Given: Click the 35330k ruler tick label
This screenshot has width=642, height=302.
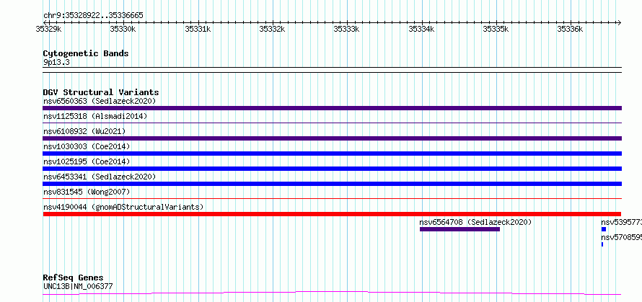Looking at the screenshot, I should point(123,29).
